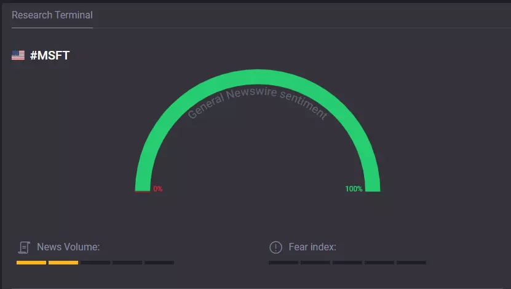This screenshot has width=511, height=289.
Task: Select the #MSFT ticker heading
Action: tap(50, 55)
